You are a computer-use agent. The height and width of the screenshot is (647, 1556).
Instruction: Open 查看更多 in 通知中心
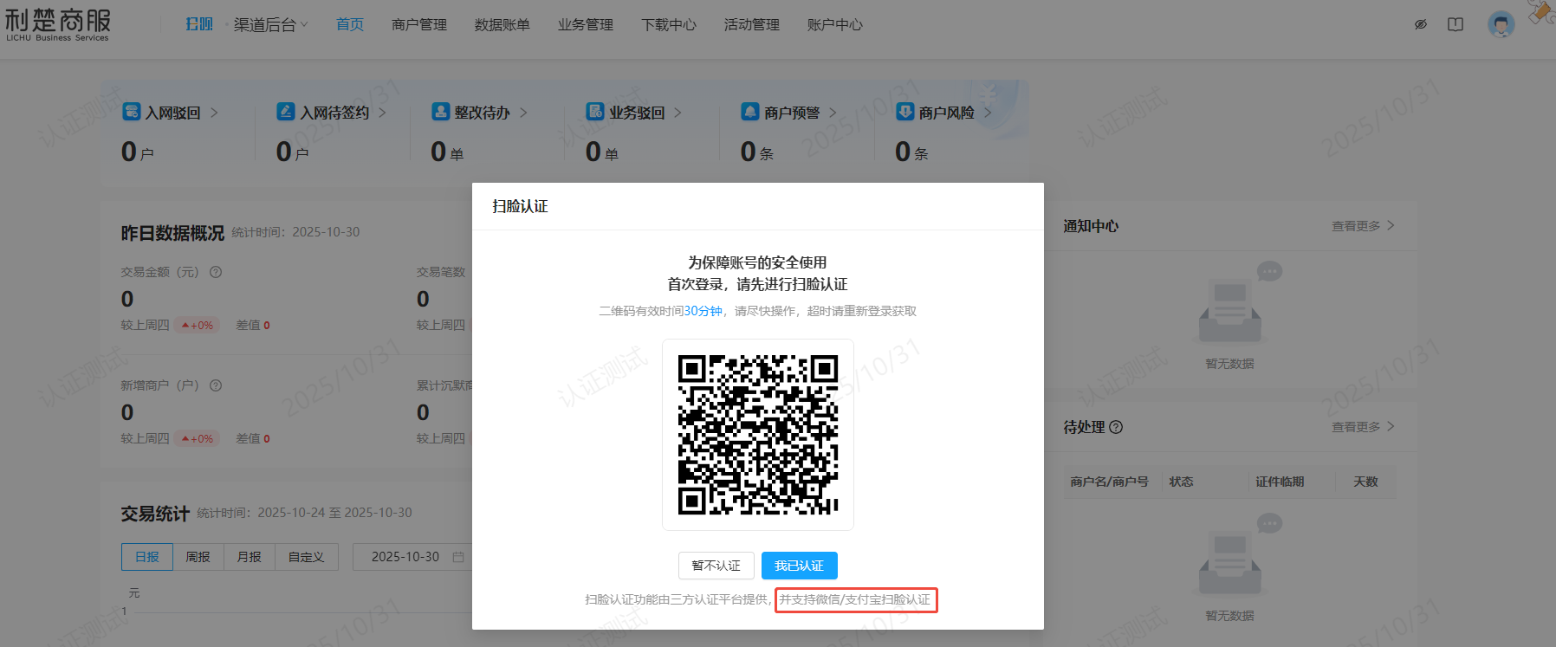click(1362, 226)
